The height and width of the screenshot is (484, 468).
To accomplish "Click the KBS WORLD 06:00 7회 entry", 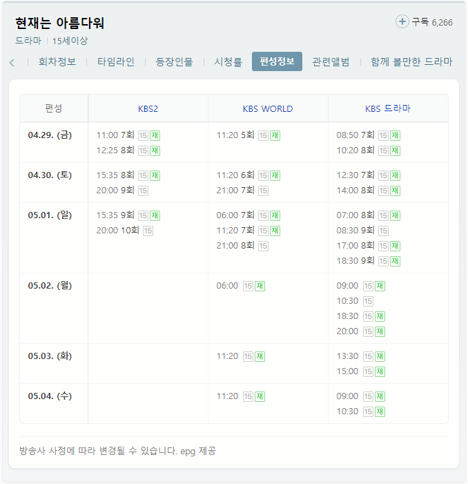I will 248,215.
